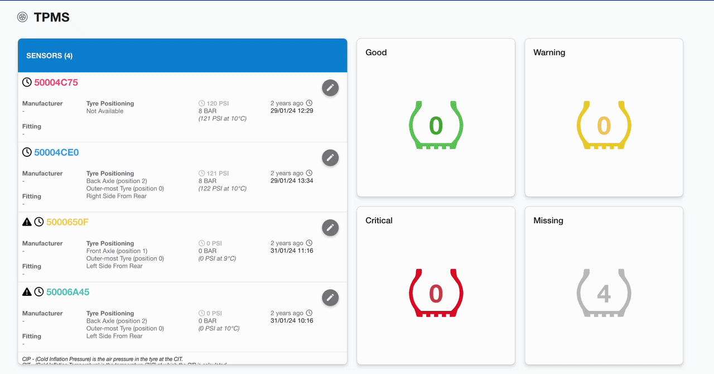This screenshot has width=714, height=374.
Task: Select the red Critical tyre icon
Action: click(436, 293)
